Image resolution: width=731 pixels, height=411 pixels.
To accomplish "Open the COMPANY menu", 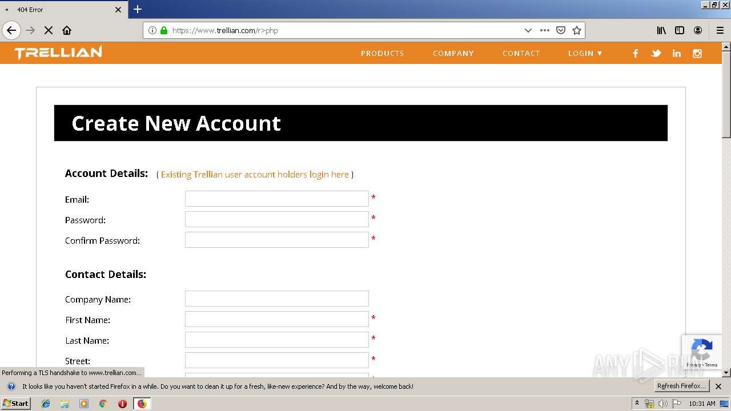I will [453, 53].
